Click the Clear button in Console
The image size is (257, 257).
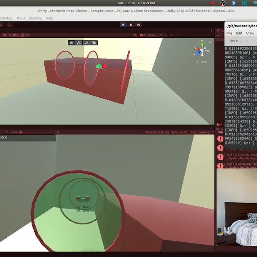tap(219, 129)
